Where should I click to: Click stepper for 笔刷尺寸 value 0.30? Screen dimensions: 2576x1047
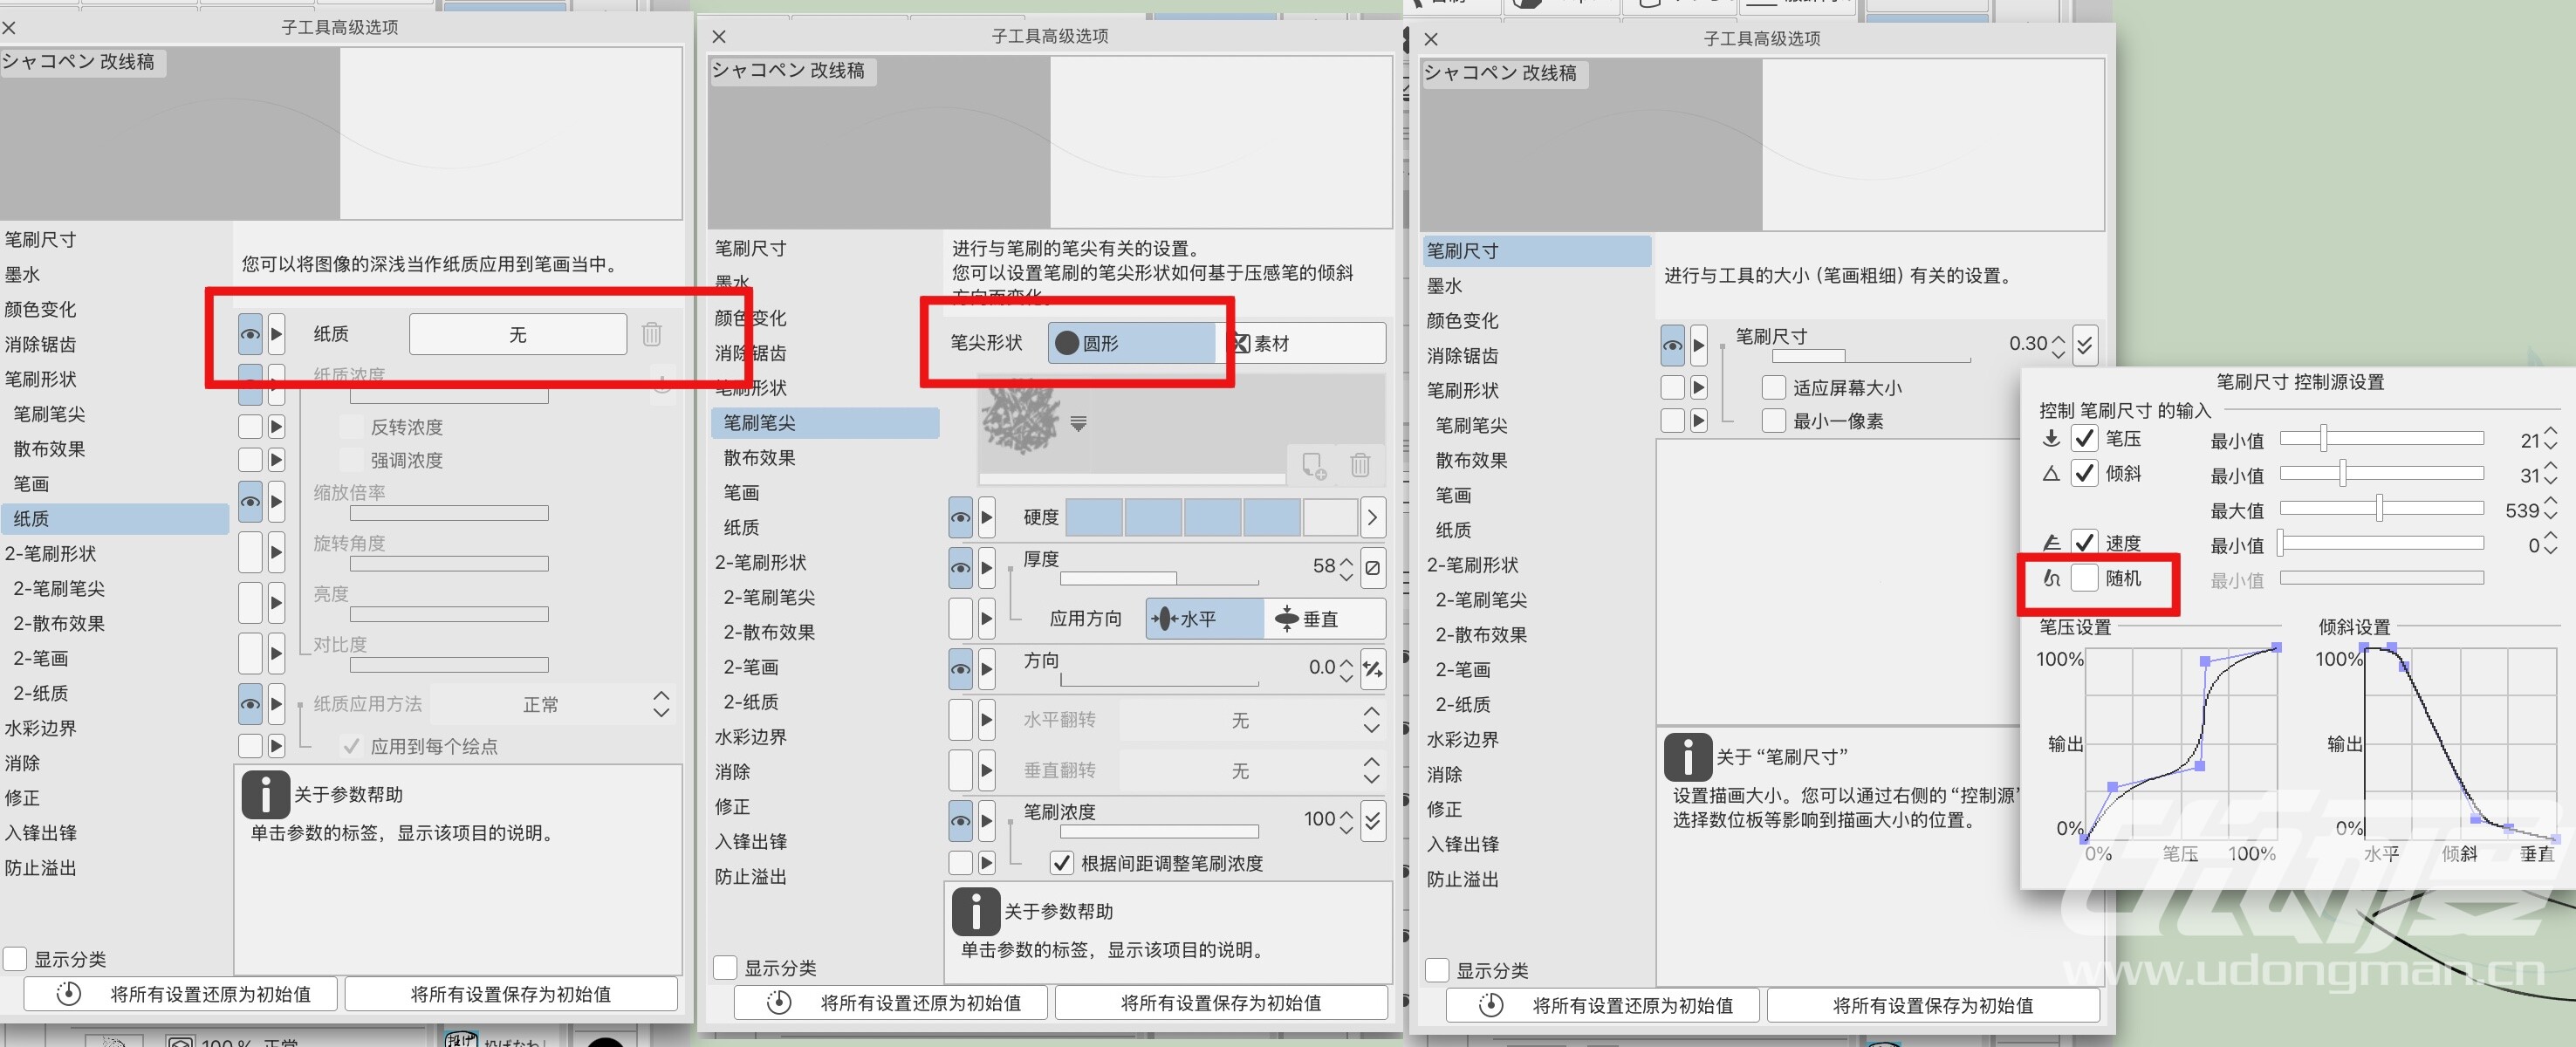[x=2058, y=346]
